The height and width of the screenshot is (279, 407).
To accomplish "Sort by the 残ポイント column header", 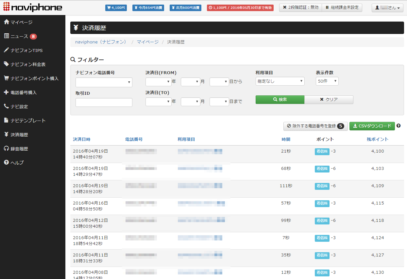I will click(x=378, y=139).
